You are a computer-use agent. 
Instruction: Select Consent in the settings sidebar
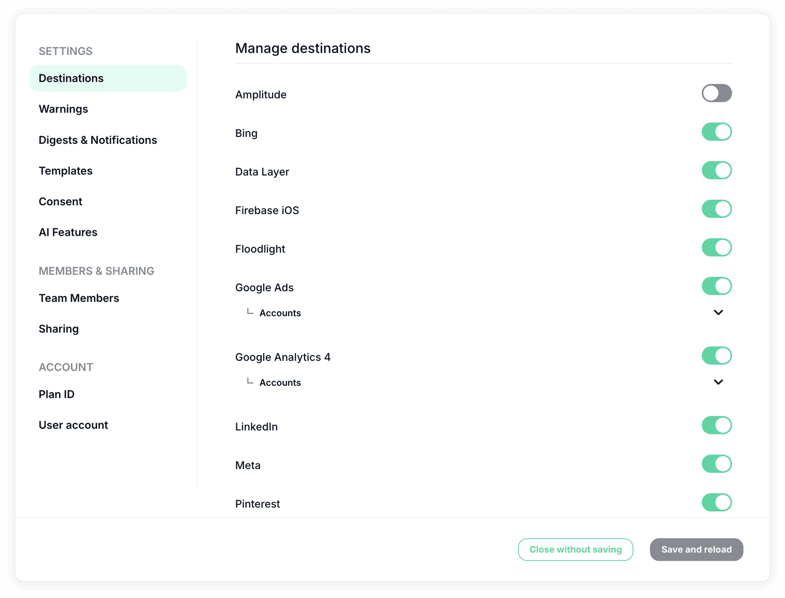(61, 202)
